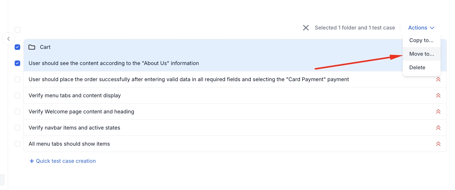Click priority icon on Verify menu tabs row
Viewport: 455px width, 190px height.
(438, 96)
